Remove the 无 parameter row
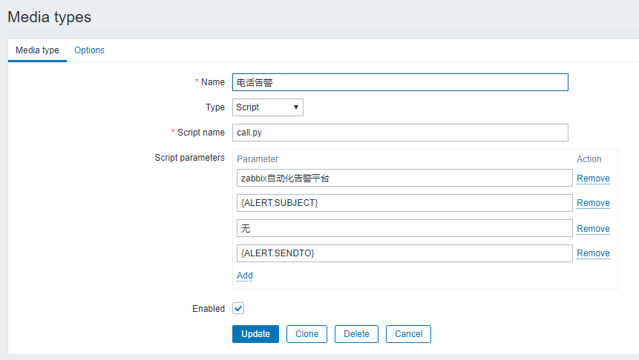This screenshot has width=639, height=360. coord(593,229)
